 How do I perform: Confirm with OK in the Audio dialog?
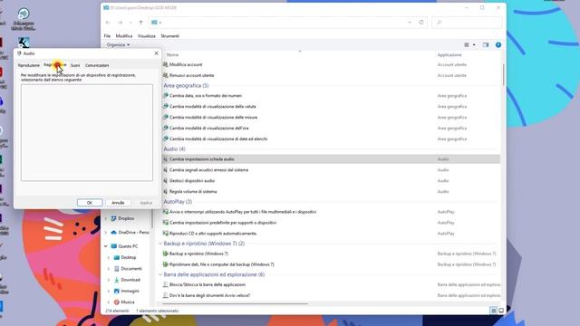90,203
